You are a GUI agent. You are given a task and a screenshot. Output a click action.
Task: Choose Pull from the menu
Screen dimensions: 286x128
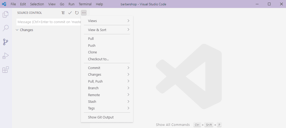point(107,39)
